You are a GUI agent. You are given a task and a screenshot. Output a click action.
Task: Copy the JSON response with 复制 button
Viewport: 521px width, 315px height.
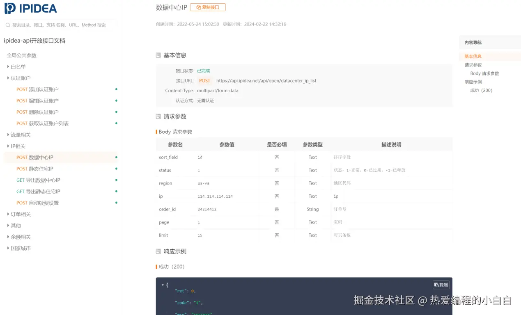click(x=441, y=285)
